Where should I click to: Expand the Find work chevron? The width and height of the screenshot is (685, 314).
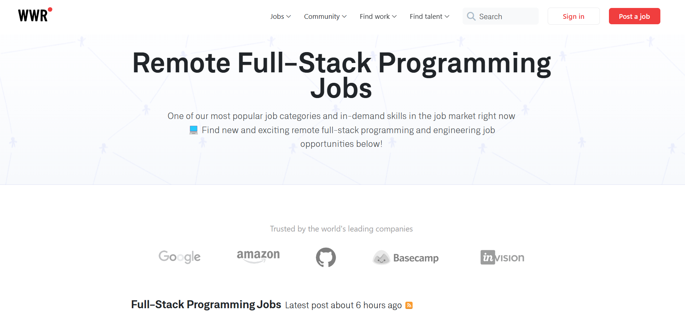(394, 16)
